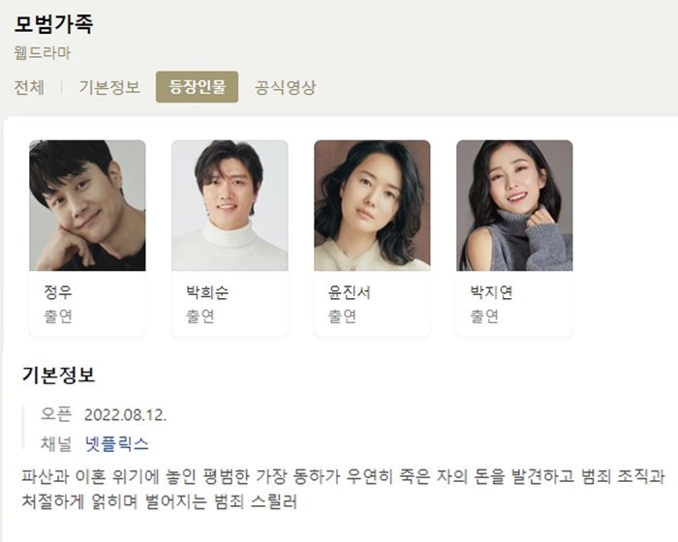Select the 등장인물 tab
Image resolution: width=678 pixels, height=542 pixels.
(197, 87)
